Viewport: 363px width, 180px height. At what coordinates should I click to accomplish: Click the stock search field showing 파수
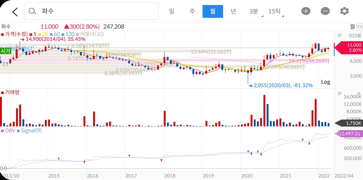pyautogui.click(x=91, y=11)
